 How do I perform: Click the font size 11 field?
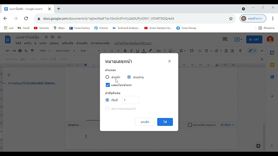111,51
